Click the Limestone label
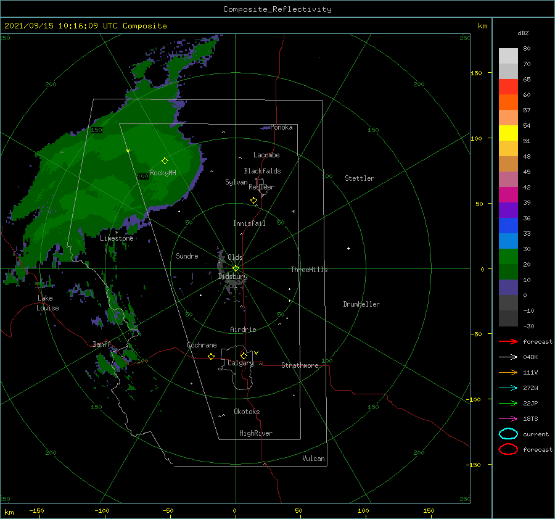Screen dimensions: 555x519 pos(117,238)
